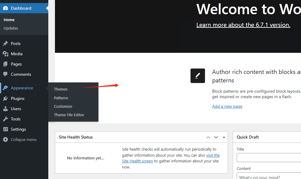Follow the 'Add a new page' link

click(x=227, y=106)
